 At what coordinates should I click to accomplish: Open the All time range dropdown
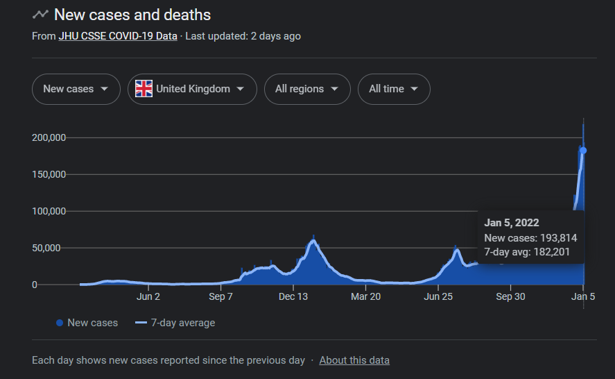(393, 89)
